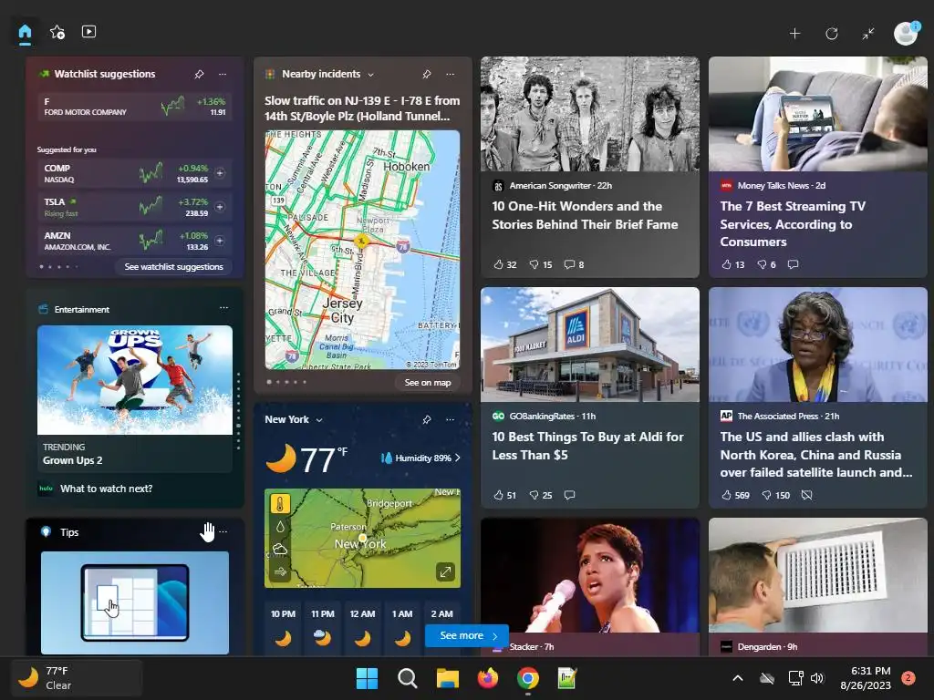The height and width of the screenshot is (700, 934).
Task: Collapse the board with the shrink arrows icon
Action: click(x=868, y=34)
